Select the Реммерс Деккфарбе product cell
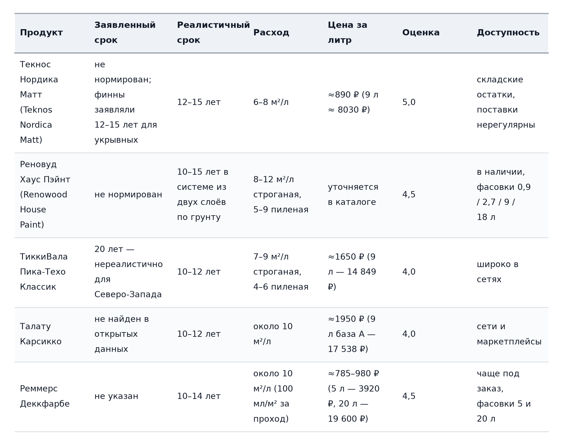Viewport: 563px width, 448px height. coord(45,397)
